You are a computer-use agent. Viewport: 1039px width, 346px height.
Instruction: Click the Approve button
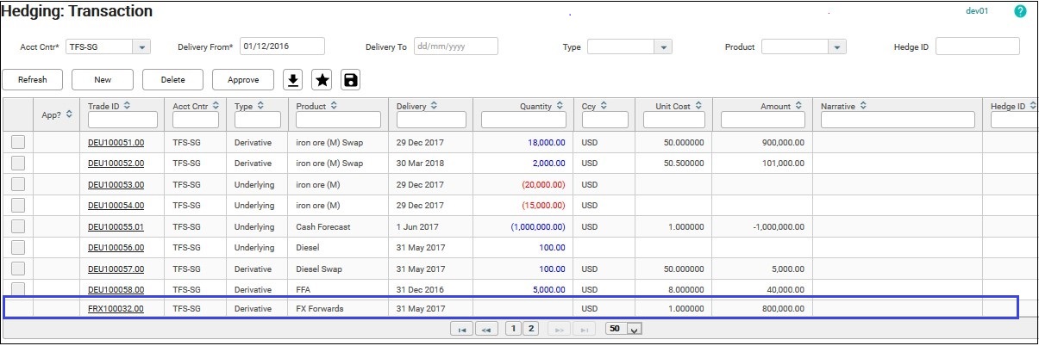pos(243,80)
